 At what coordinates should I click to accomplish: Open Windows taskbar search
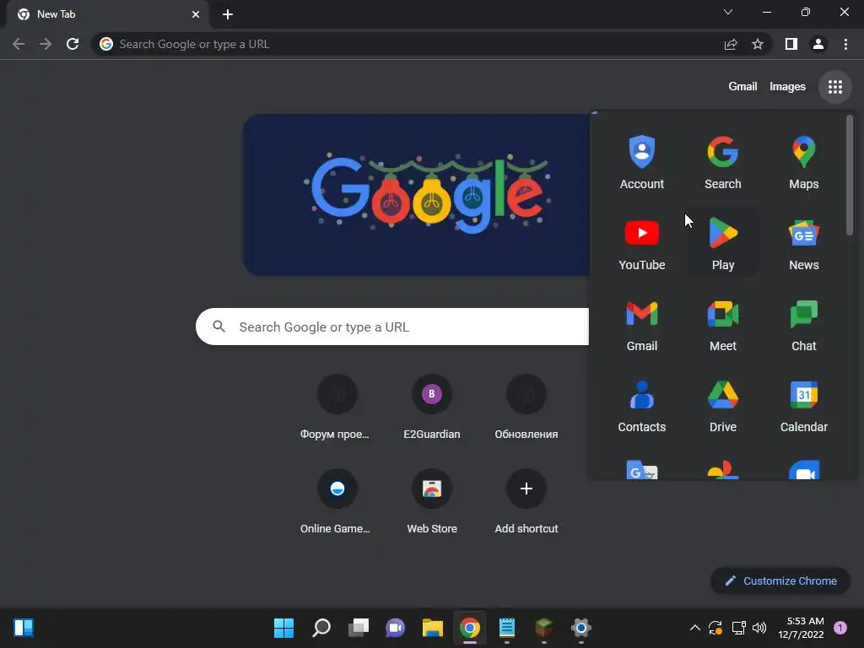click(x=321, y=628)
